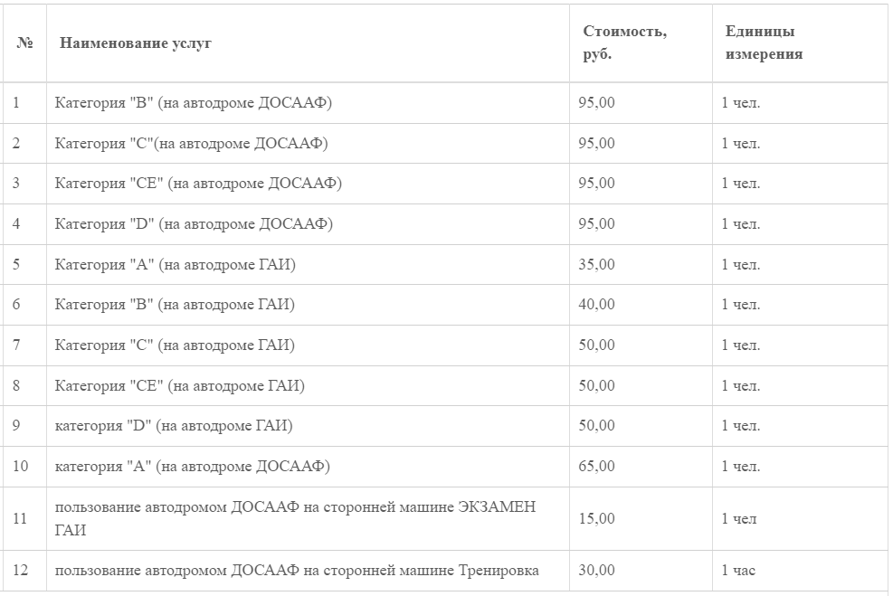Click the ЭКЗАМЕН ГАИ service name cell

click(295, 518)
